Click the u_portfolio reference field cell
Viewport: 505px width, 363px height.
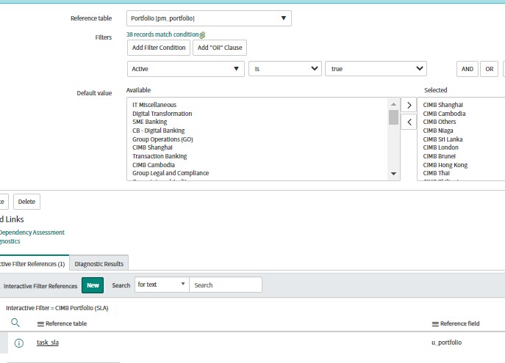pos(446,342)
